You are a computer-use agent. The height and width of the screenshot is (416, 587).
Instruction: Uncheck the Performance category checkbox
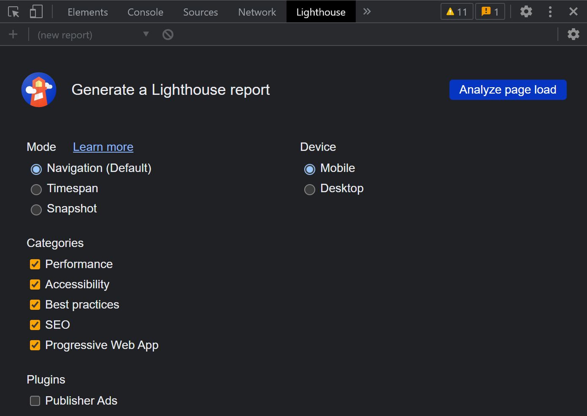(x=35, y=264)
